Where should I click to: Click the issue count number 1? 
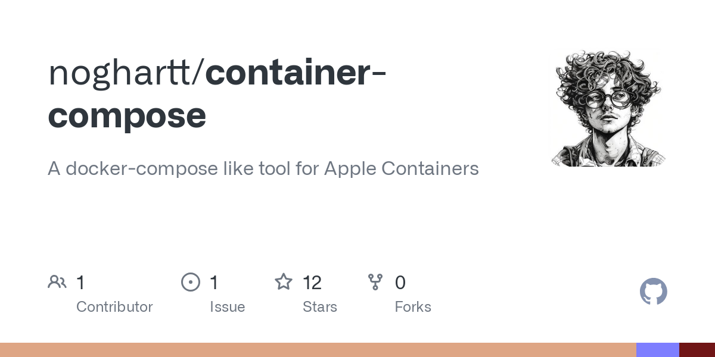[x=214, y=283]
